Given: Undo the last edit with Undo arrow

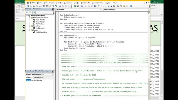Looking at the screenshot, I should click(98, 6).
